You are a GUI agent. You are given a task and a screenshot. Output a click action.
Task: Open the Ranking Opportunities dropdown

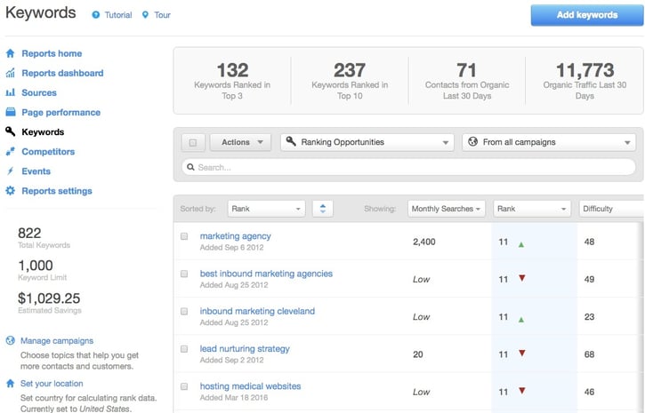(367, 142)
